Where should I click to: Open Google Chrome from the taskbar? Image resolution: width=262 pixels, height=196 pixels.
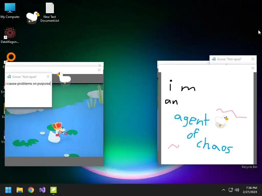click(x=31, y=190)
